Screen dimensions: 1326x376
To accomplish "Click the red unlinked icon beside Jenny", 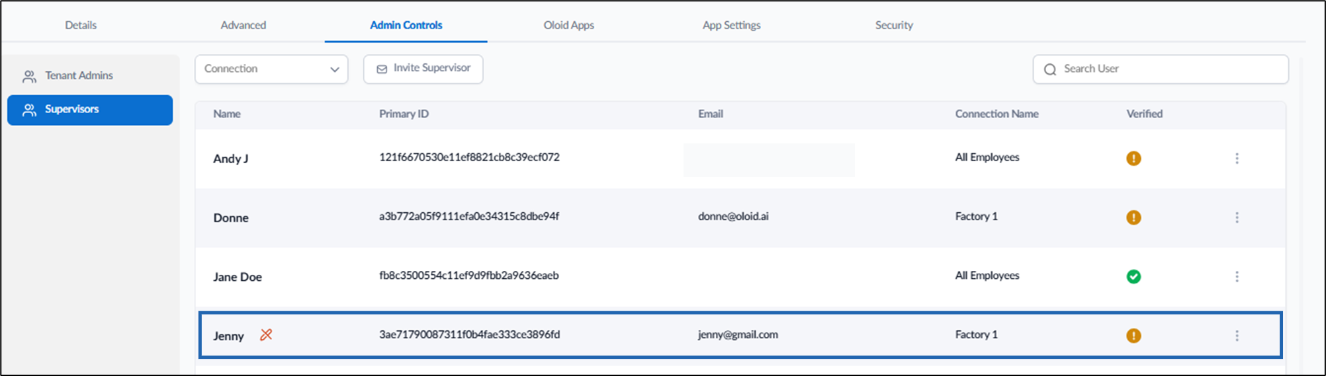I will pos(266,335).
